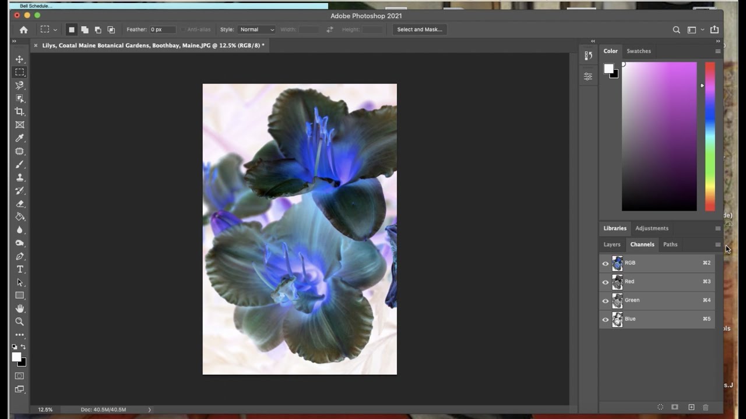This screenshot has width=746, height=419.
Task: Select the History Brush tool
Action: (20, 191)
